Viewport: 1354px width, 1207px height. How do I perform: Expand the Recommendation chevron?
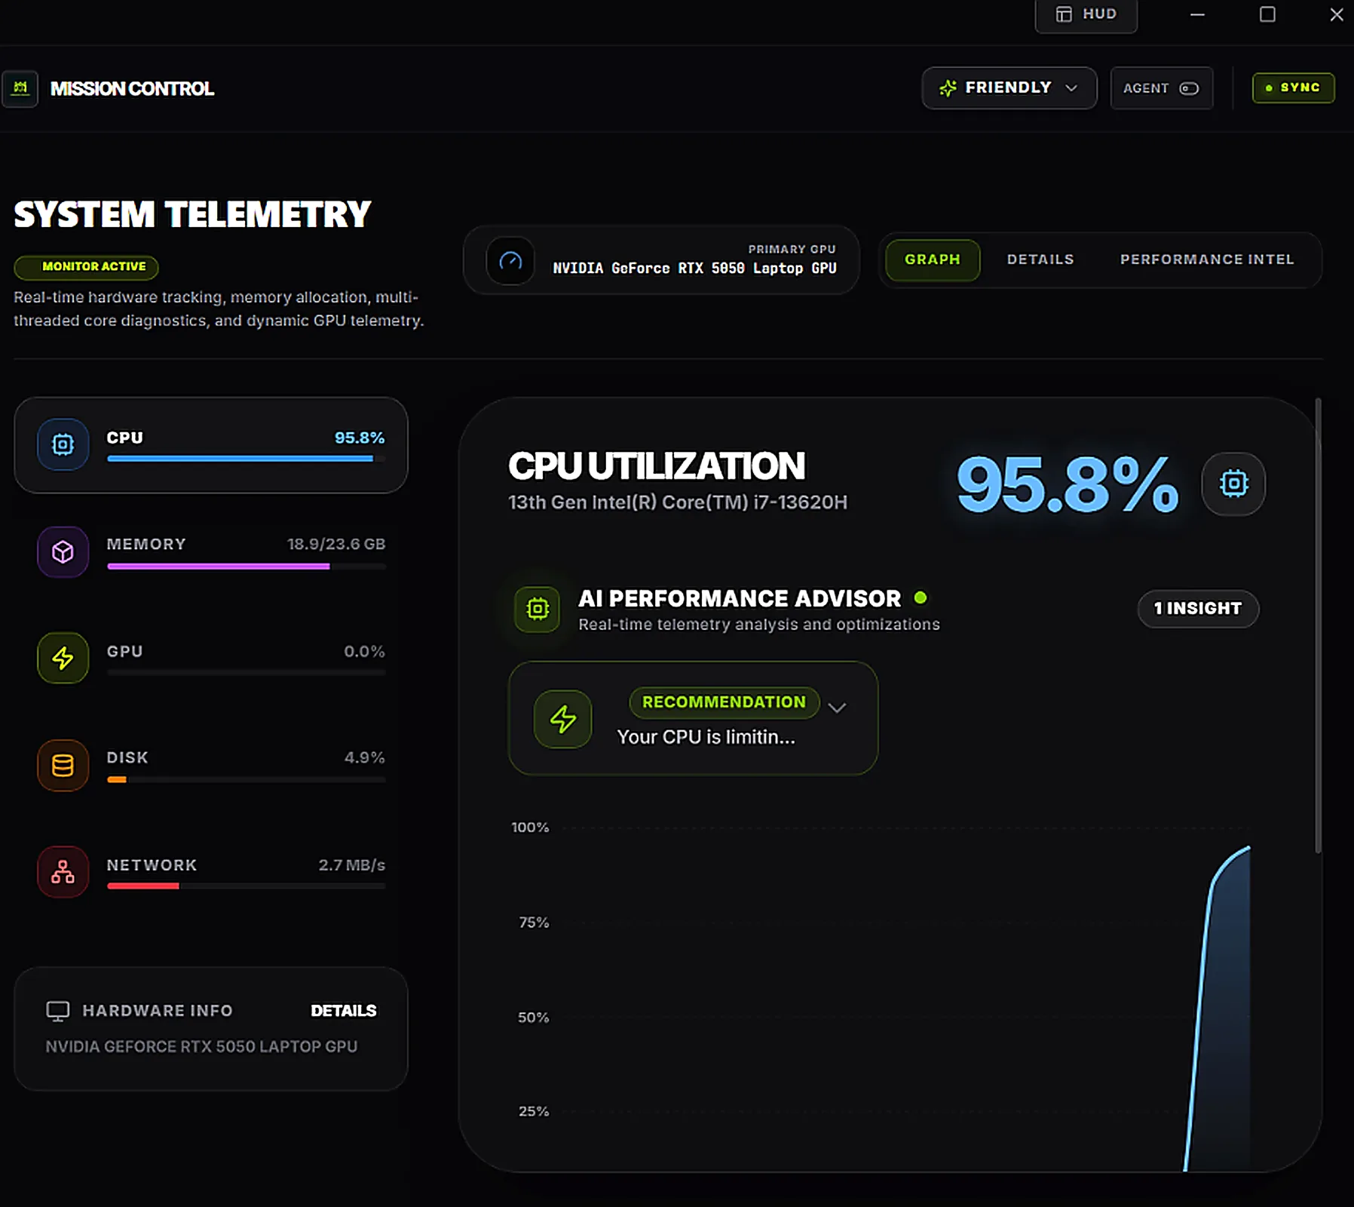click(x=837, y=708)
